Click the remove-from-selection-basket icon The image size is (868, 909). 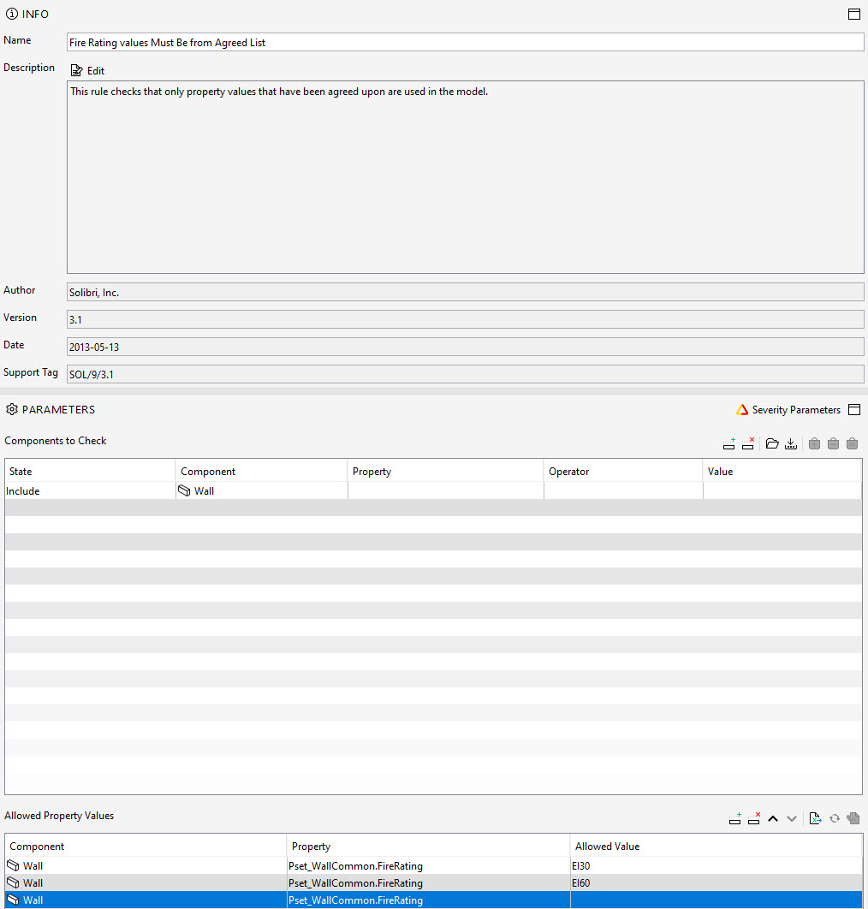(833, 443)
